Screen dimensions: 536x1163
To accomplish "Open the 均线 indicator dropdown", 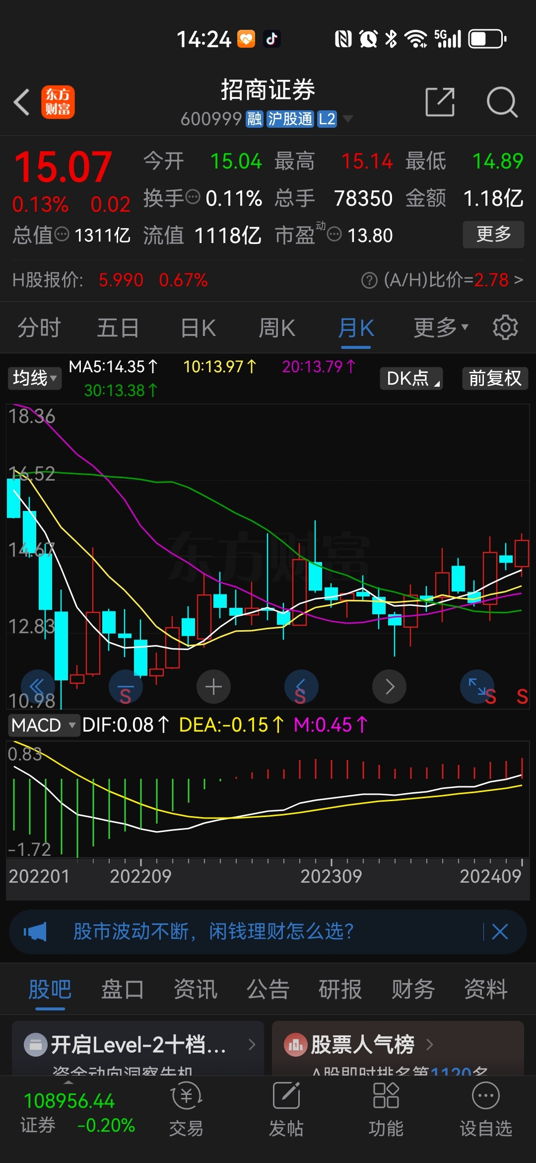I will tap(34, 378).
